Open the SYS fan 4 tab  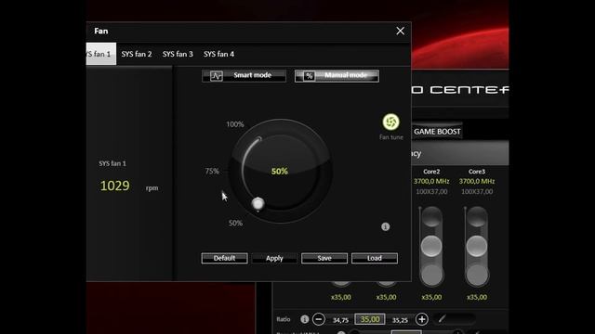click(219, 54)
